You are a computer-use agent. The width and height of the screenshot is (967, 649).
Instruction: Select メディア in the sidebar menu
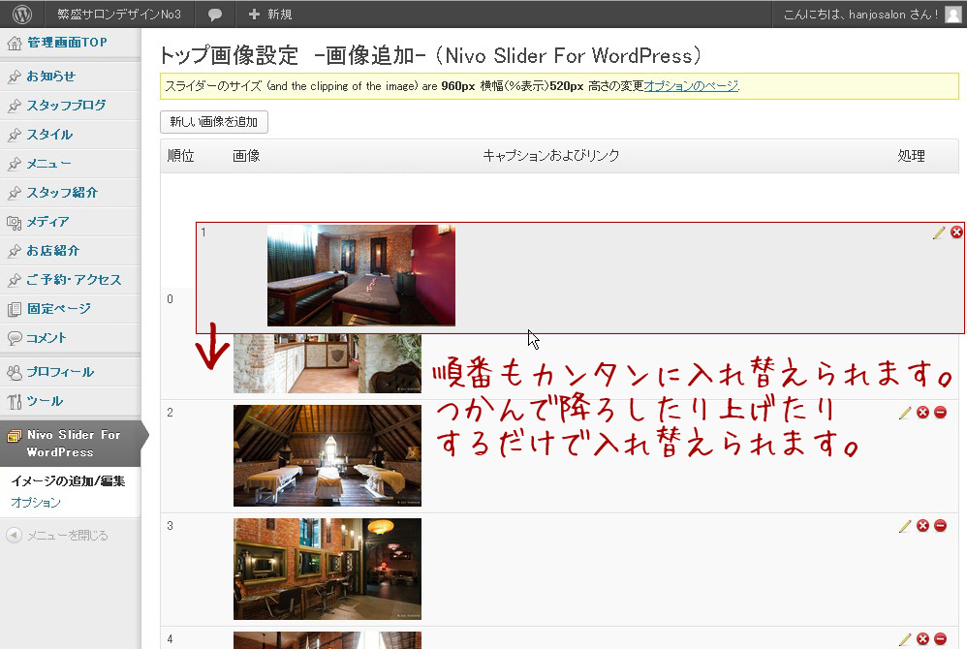click(x=47, y=222)
